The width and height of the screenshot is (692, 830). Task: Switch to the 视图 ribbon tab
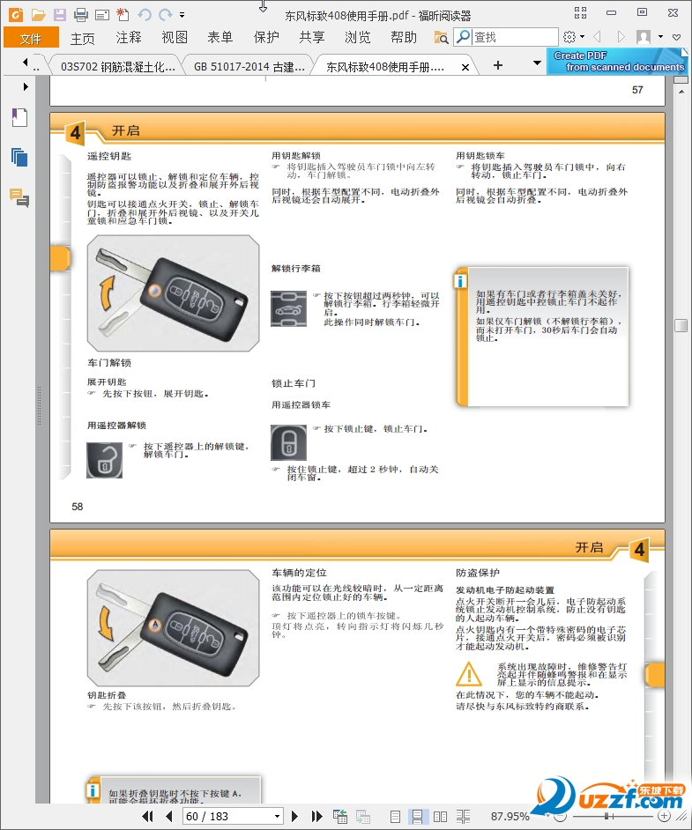click(175, 38)
